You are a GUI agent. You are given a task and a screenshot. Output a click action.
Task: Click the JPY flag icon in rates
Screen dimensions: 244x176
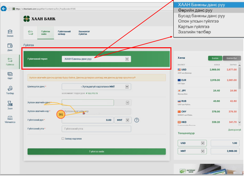(x=179, y=91)
